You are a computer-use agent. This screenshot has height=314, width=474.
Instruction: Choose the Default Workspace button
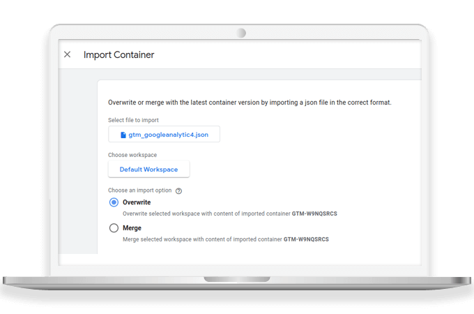pos(148,169)
